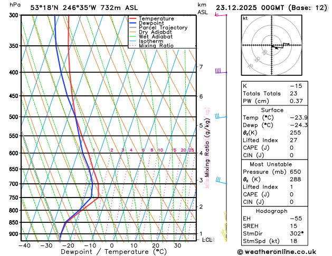Screen dimensions: 332x256
Task: Select the 'Isotherm' legend label
Action: 151,41
